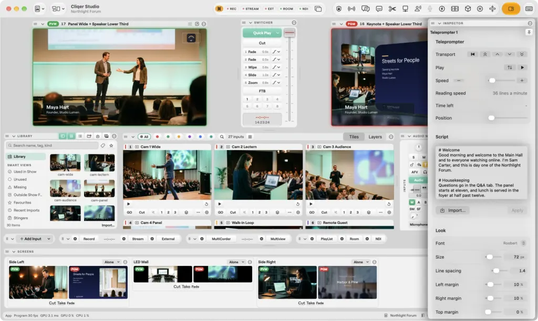
Task: Collapse the Inspector panel chevron
Action: (440, 23)
